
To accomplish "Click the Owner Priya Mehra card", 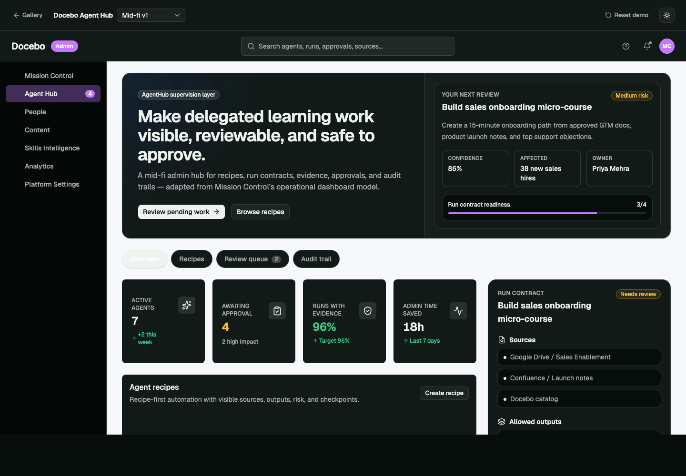I will (619, 169).
